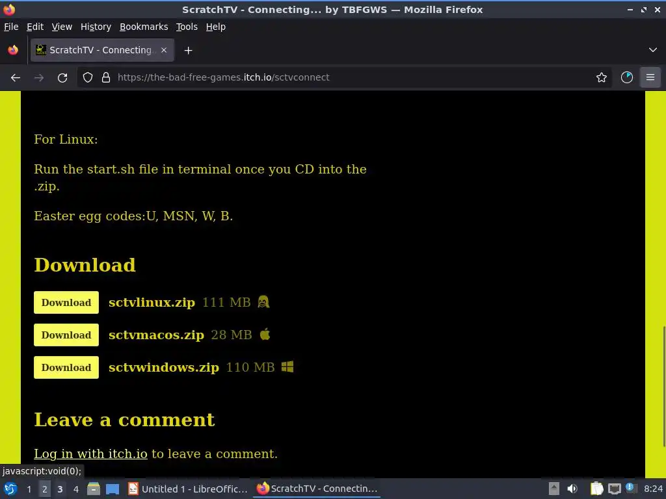The width and height of the screenshot is (666, 499).
Task: Open the Firefox hamburger application menu
Action: coord(650,78)
